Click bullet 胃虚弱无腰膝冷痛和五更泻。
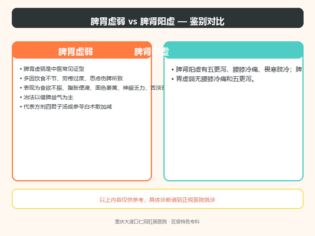The height and width of the screenshot is (236, 315). click(x=213, y=79)
